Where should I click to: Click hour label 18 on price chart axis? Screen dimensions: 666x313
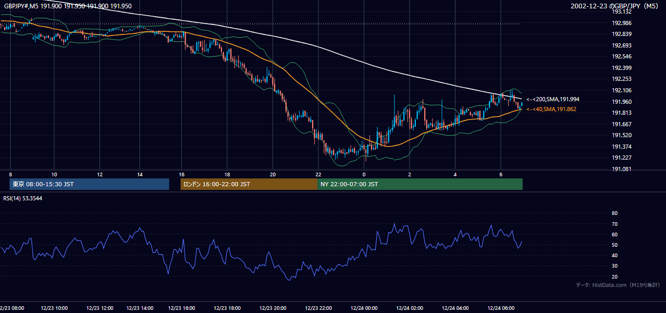(x=227, y=174)
